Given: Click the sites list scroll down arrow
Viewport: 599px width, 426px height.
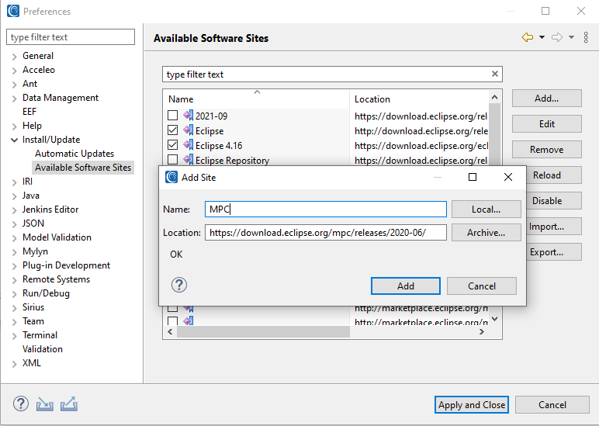Looking at the screenshot, I should pos(495,319).
